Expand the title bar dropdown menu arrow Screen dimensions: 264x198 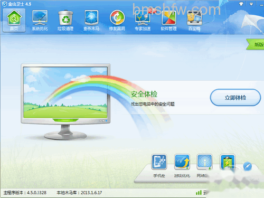(x=251, y=4)
